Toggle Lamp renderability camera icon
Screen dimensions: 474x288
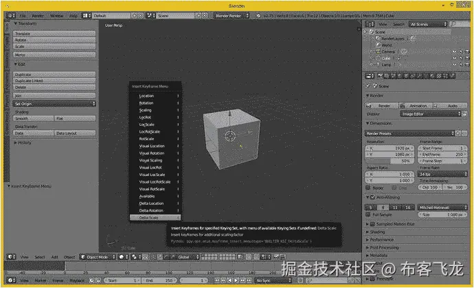467,65
